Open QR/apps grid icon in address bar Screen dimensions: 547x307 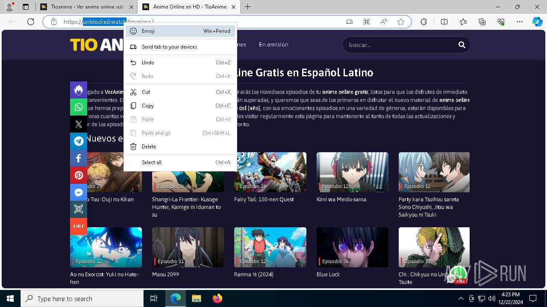click(367, 22)
